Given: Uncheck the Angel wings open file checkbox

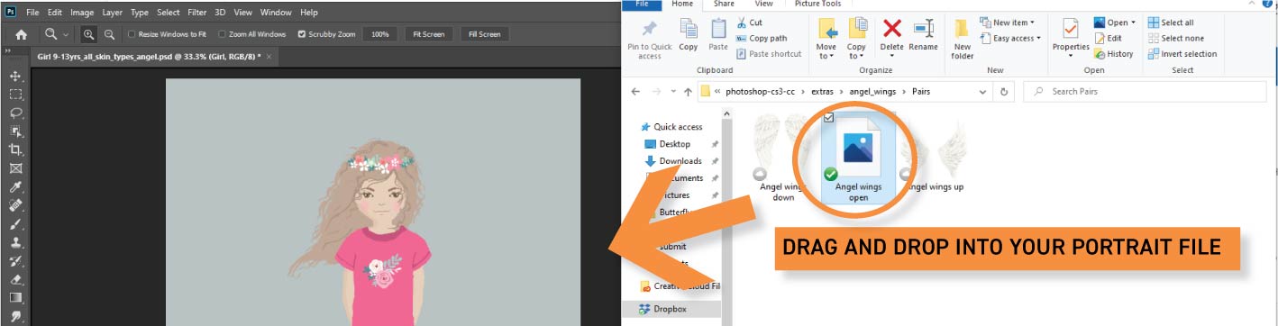Looking at the screenshot, I should 828,118.
